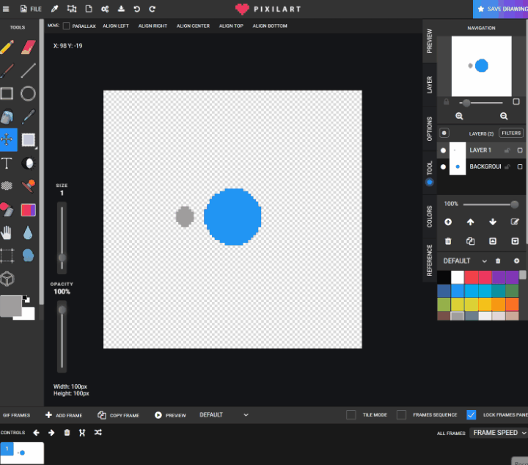The height and width of the screenshot is (465, 528).
Task: Select the Dithering tool
Action: point(7,186)
